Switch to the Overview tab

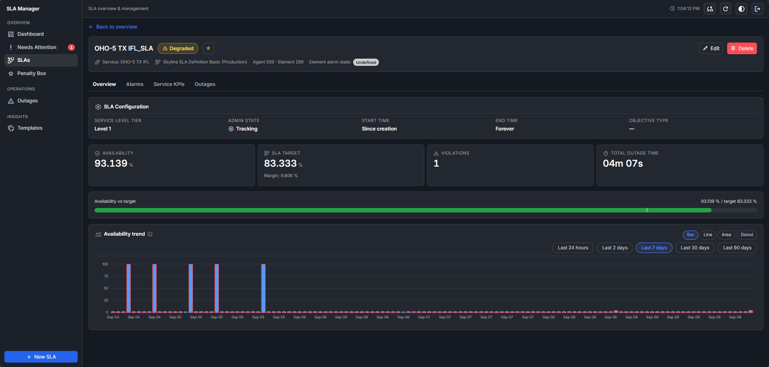(x=104, y=84)
